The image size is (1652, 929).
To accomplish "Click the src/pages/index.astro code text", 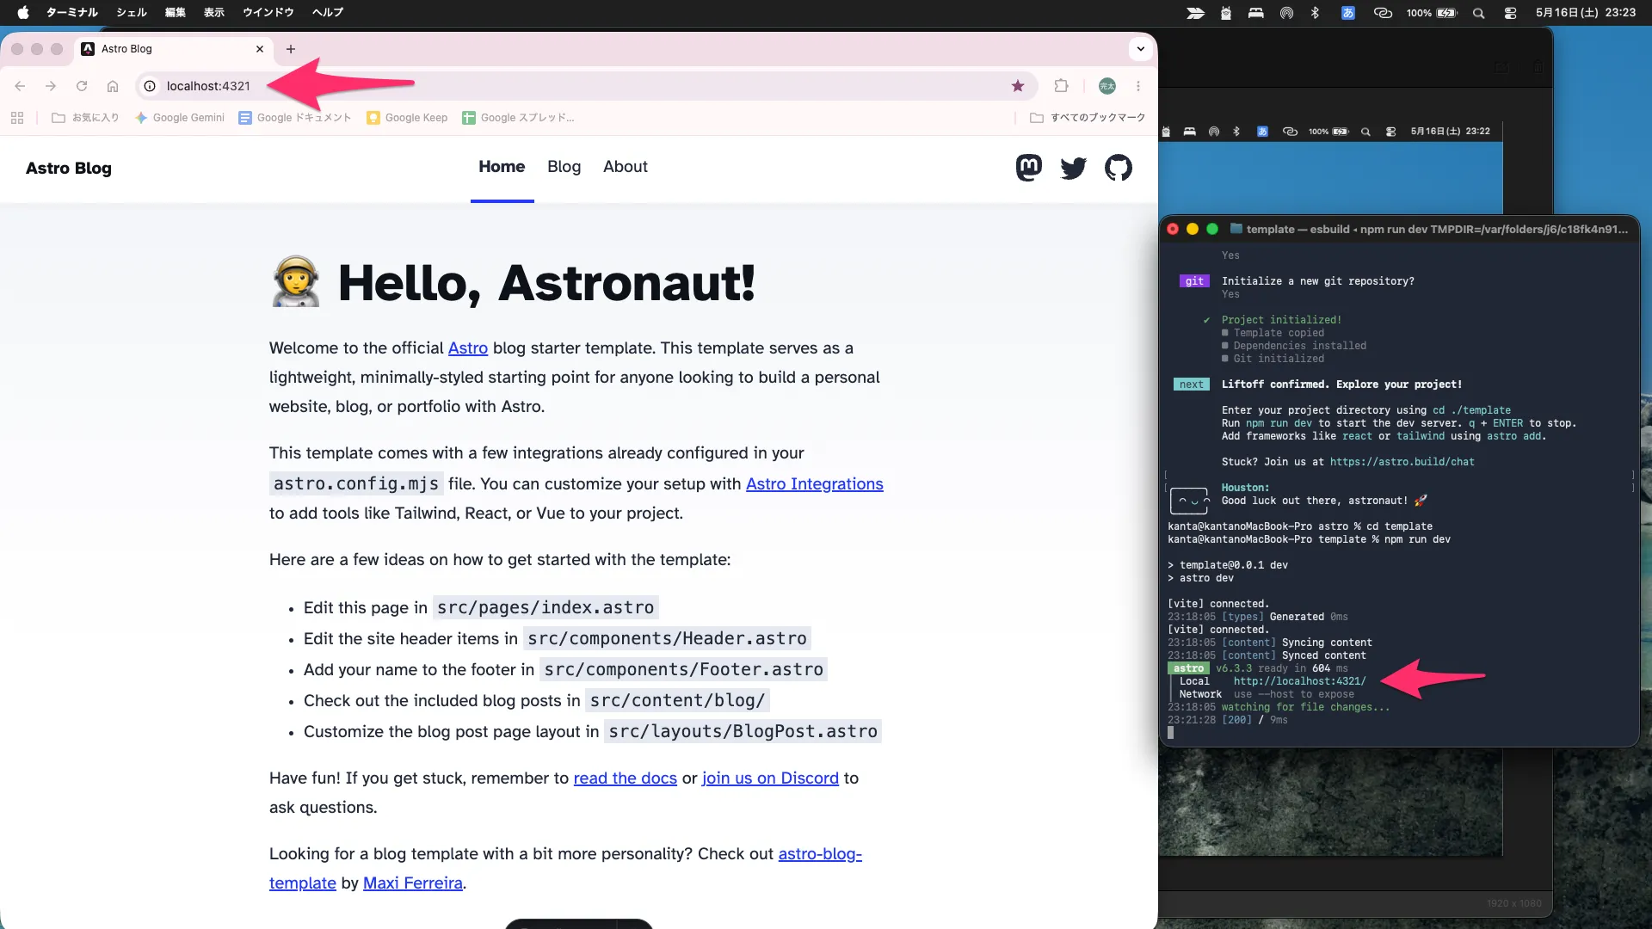I will [x=546, y=608].
